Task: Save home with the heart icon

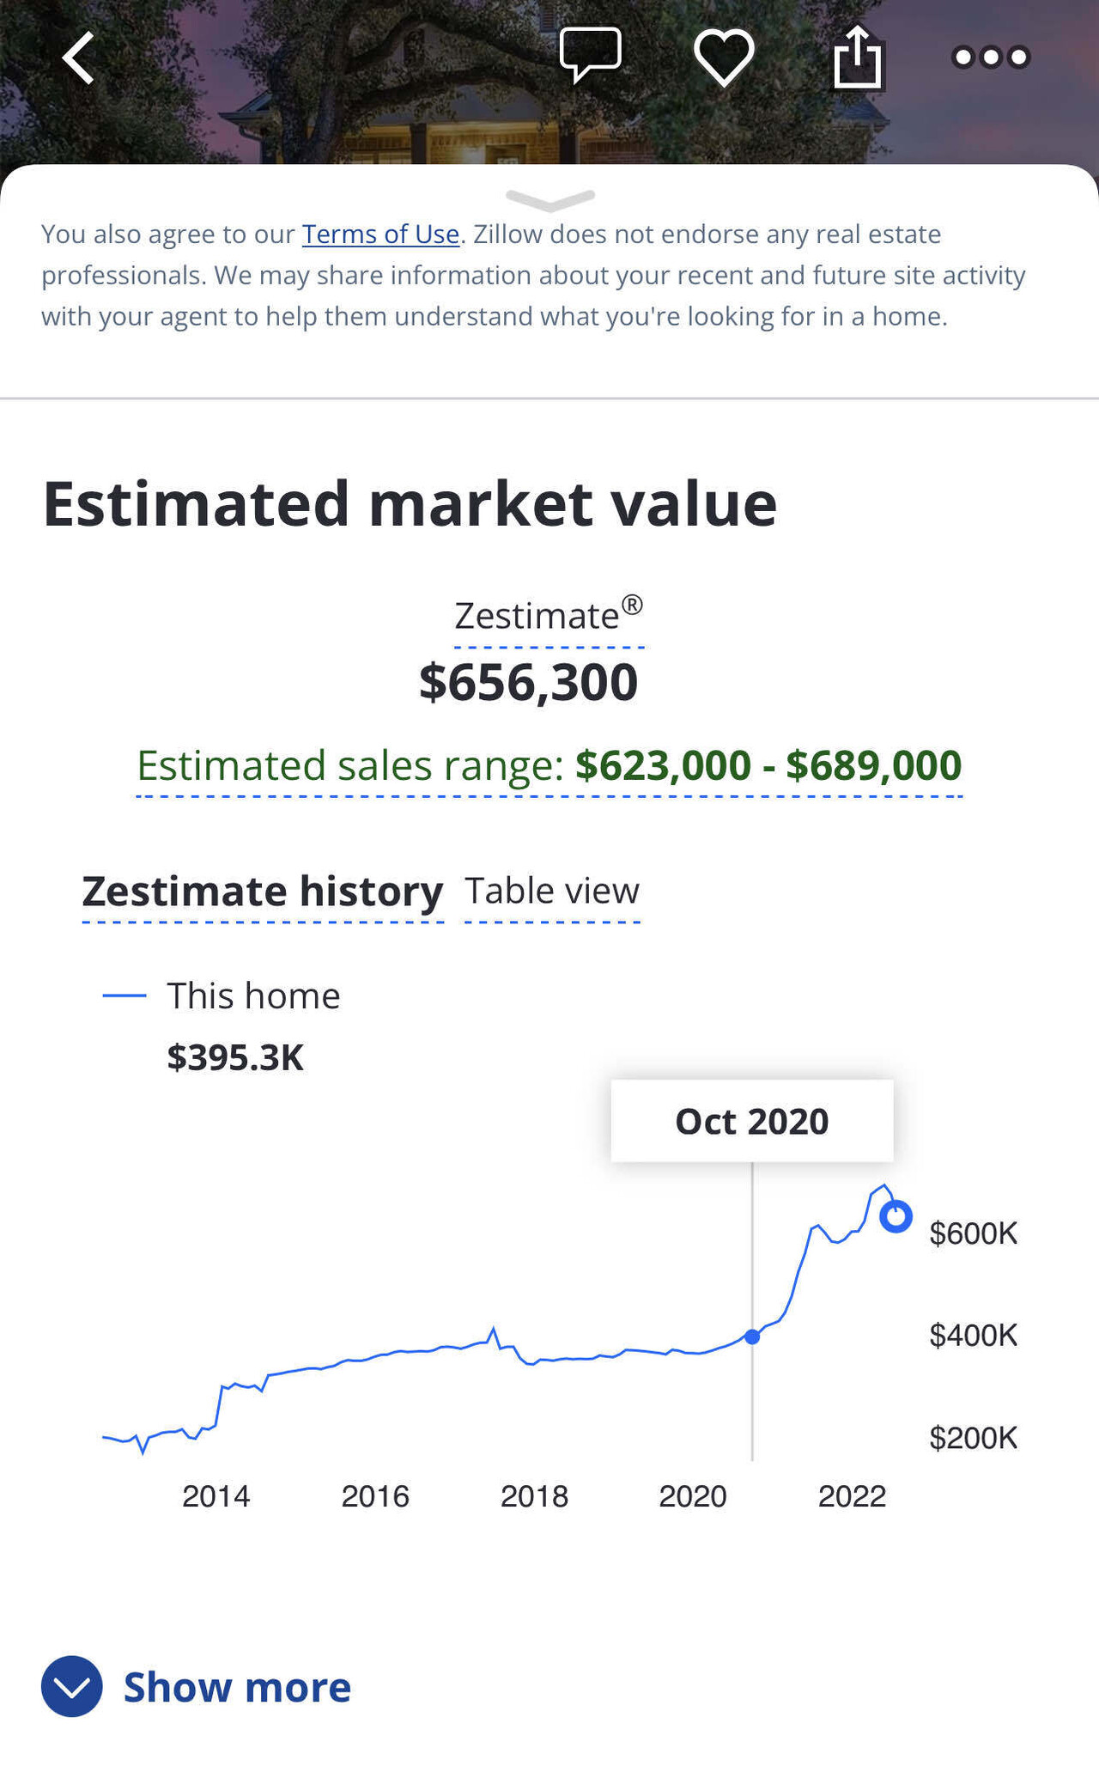Action: tap(723, 58)
